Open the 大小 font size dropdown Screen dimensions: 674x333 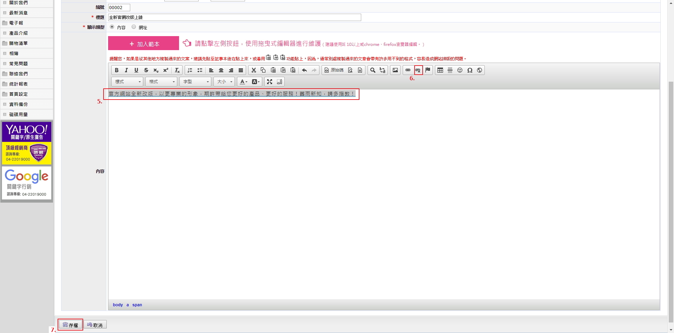[x=224, y=82]
